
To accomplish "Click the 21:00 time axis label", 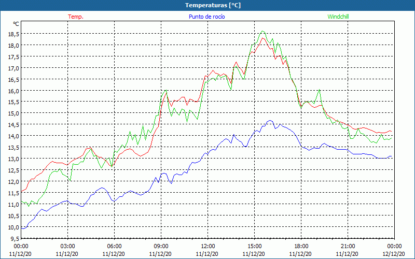I will (x=348, y=247).
